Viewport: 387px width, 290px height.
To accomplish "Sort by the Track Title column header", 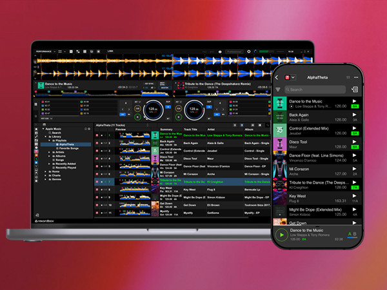I will (x=190, y=130).
